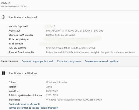
Task: Open Contrat de services Microsoft link
Action: [24, 104]
